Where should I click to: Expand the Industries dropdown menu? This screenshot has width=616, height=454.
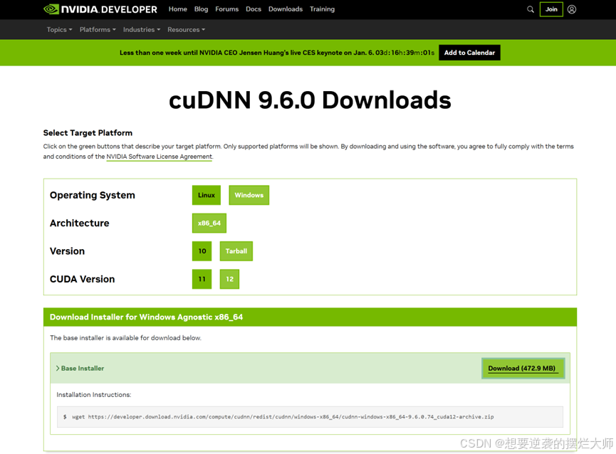click(142, 30)
